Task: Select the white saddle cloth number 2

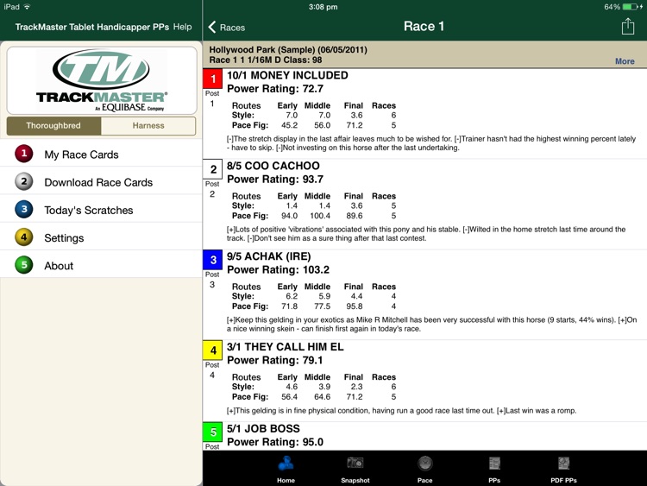Action: pyautogui.click(x=213, y=169)
